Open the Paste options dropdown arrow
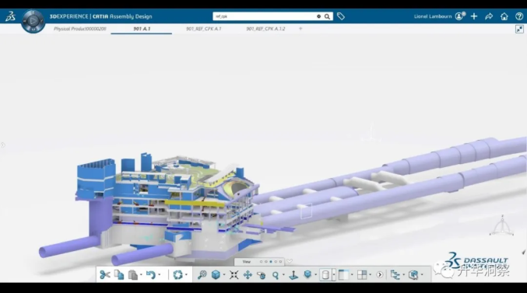The image size is (527, 293). coord(141,275)
